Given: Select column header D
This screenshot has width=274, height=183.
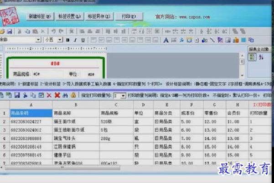Looking at the screenshot, I should point(143,105).
